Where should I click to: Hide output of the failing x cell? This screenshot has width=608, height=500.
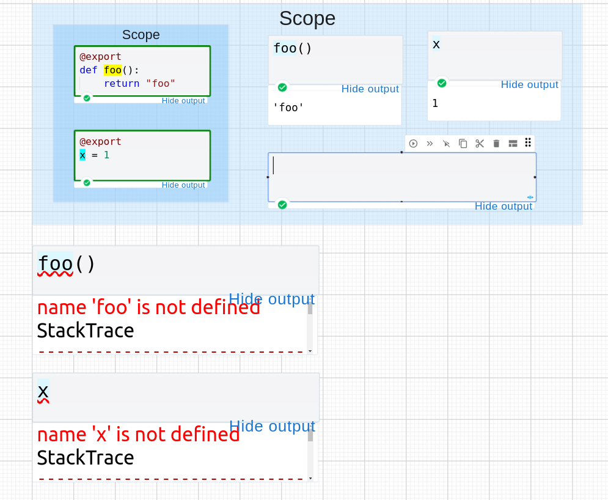click(x=272, y=426)
